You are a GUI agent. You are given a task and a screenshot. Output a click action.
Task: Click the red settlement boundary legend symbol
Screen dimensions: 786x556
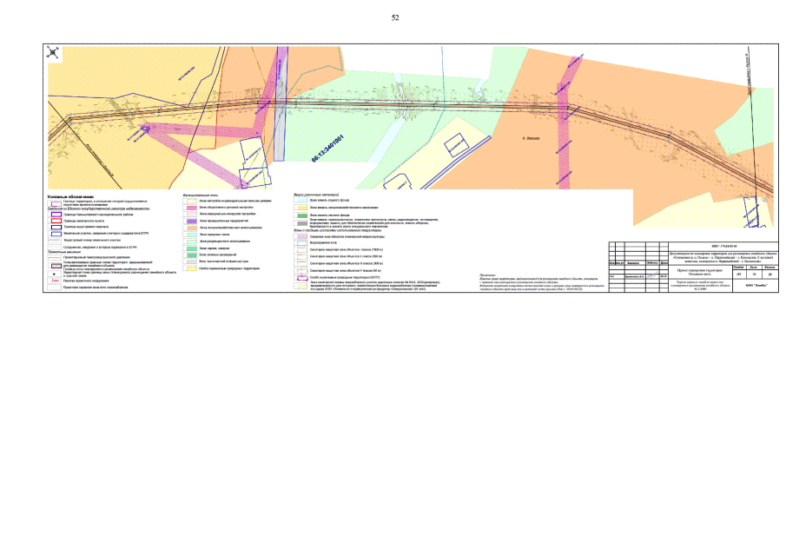coord(56,222)
